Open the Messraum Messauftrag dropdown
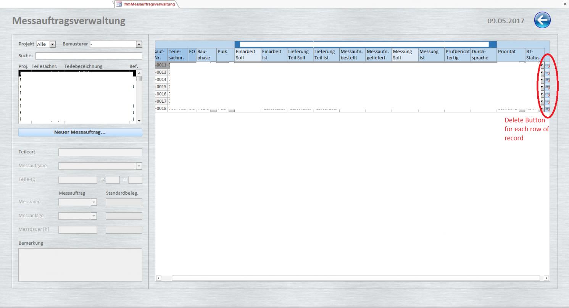Image resolution: width=569 pixels, height=308 pixels. coord(93,202)
